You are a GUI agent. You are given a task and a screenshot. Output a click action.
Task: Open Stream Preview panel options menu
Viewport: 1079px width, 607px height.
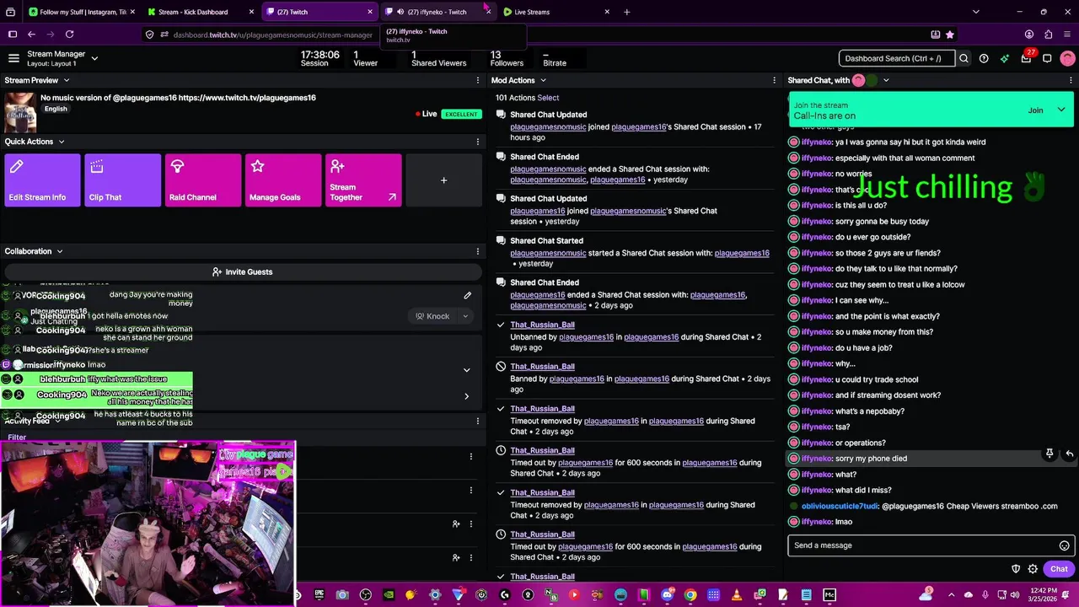[x=478, y=80]
